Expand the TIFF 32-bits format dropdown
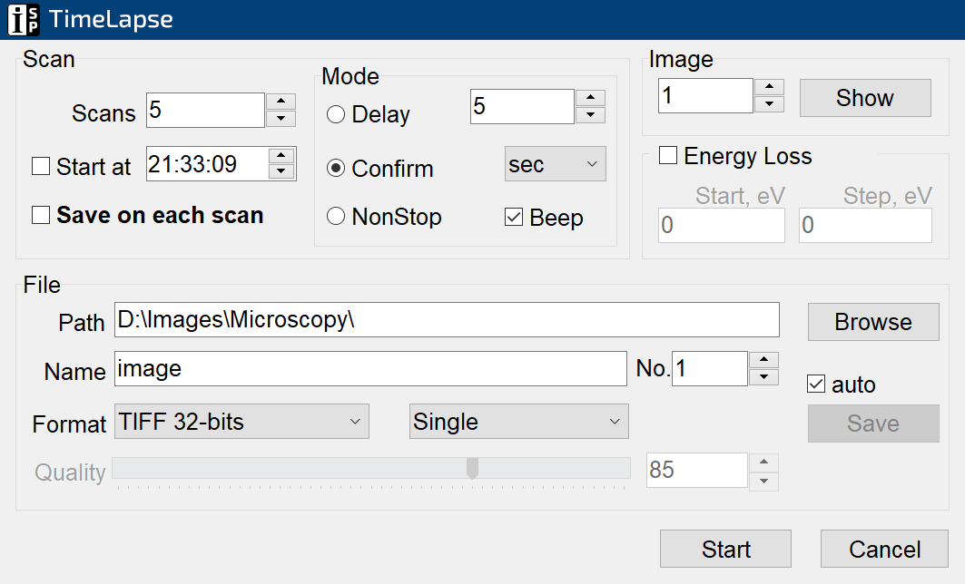 pos(241,422)
